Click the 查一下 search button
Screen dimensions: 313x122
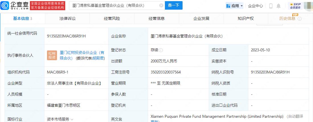click(174, 6)
